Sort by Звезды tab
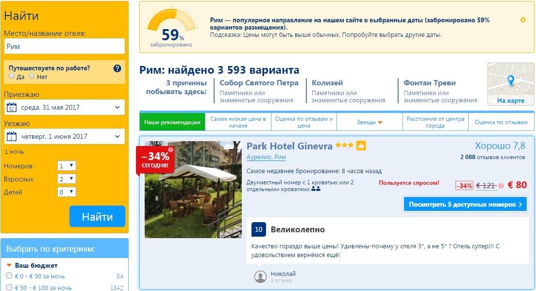The height and width of the screenshot is (291, 536). click(369, 122)
